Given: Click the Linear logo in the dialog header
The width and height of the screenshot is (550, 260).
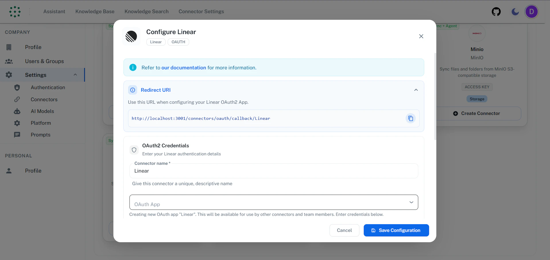Looking at the screenshot, I should point(131,36).
